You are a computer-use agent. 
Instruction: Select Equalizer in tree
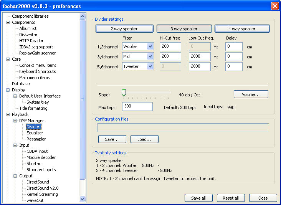(x=35, y=133)
